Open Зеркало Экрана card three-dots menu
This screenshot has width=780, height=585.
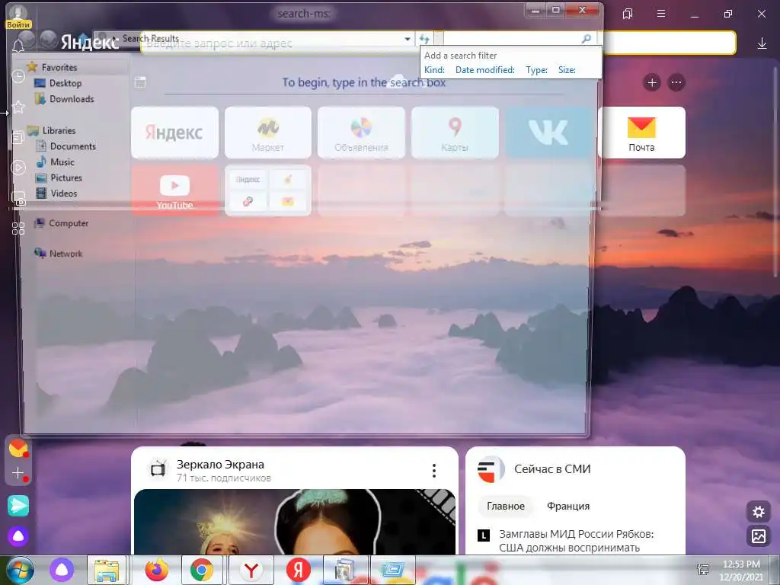[x=434, y=471]
